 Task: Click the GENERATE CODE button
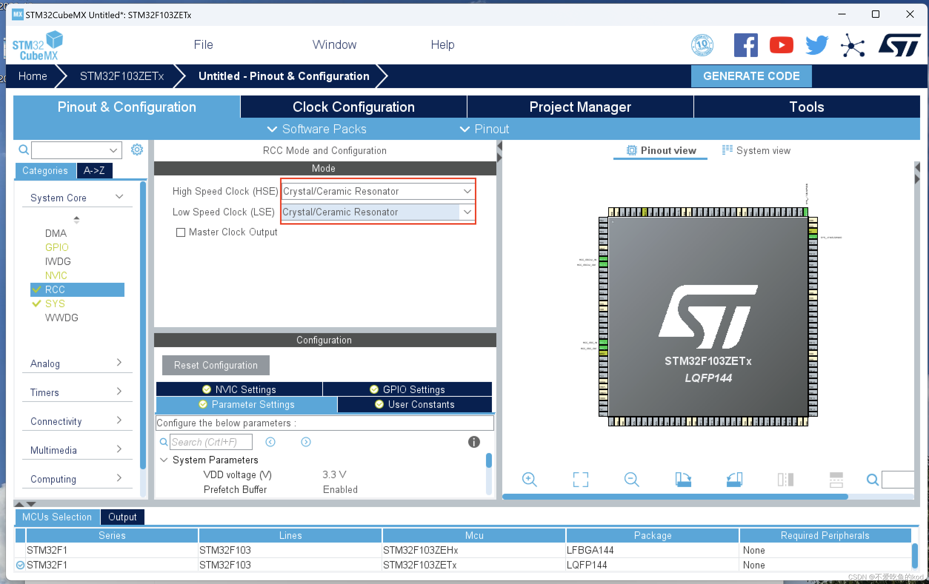point(751,76)
